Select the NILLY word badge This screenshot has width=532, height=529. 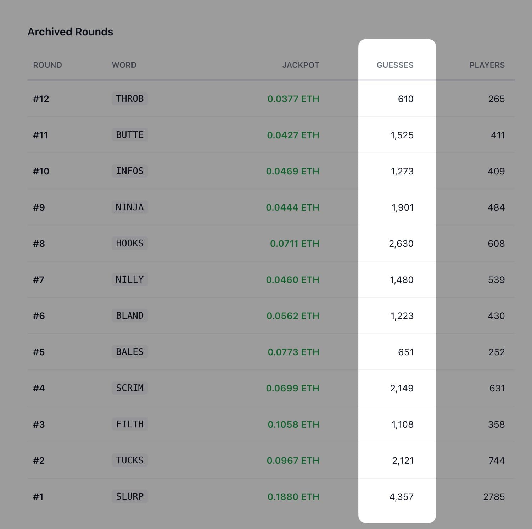[129, 279]
